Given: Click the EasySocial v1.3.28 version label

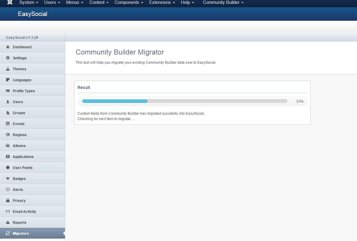Looking at the screenshot, I should [22, 38].
